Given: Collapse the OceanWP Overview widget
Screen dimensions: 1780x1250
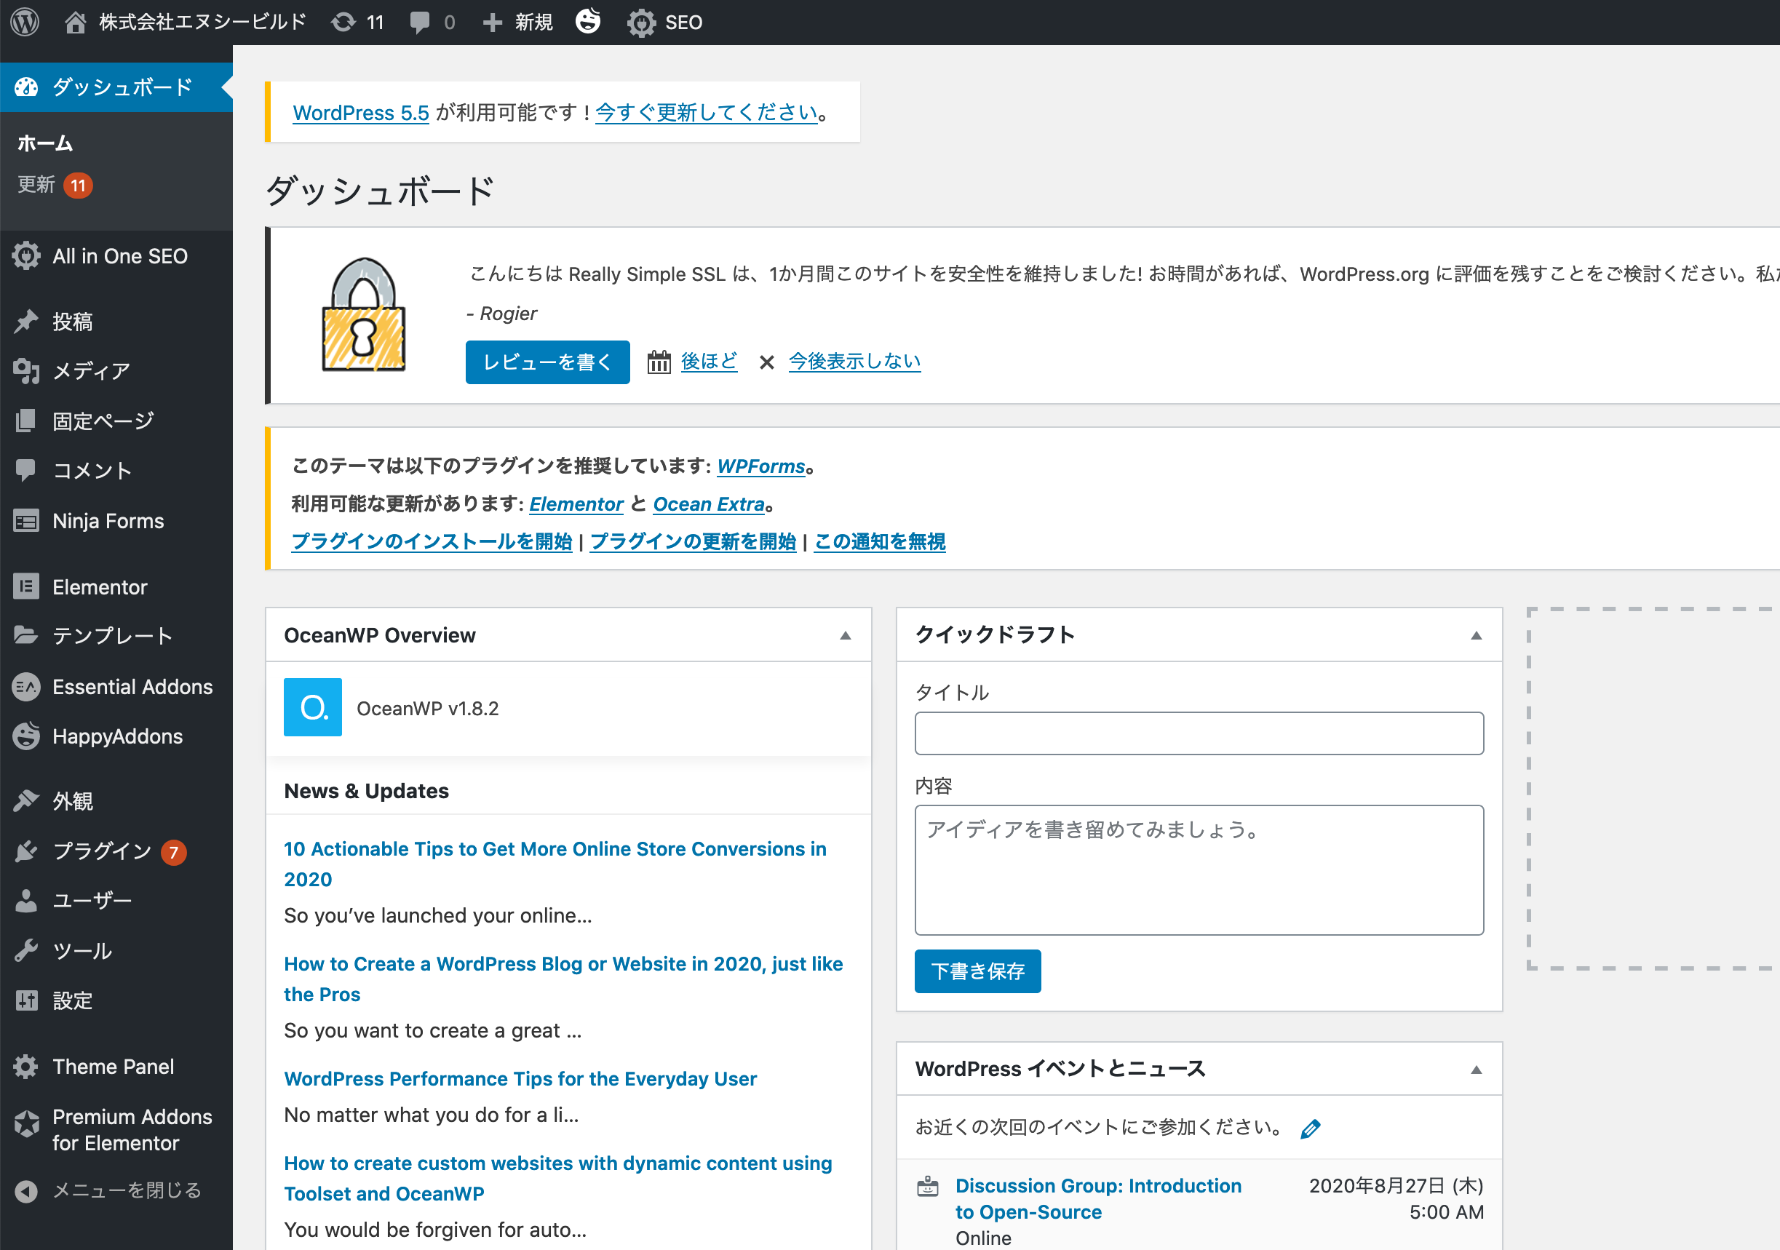Looking at the screenshot, I should coord(845,635).
